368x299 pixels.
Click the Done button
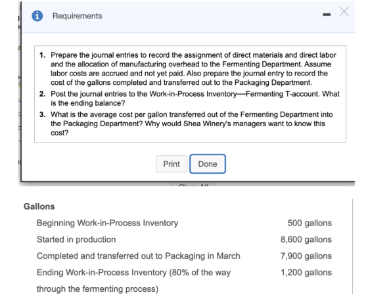[208, 164]
